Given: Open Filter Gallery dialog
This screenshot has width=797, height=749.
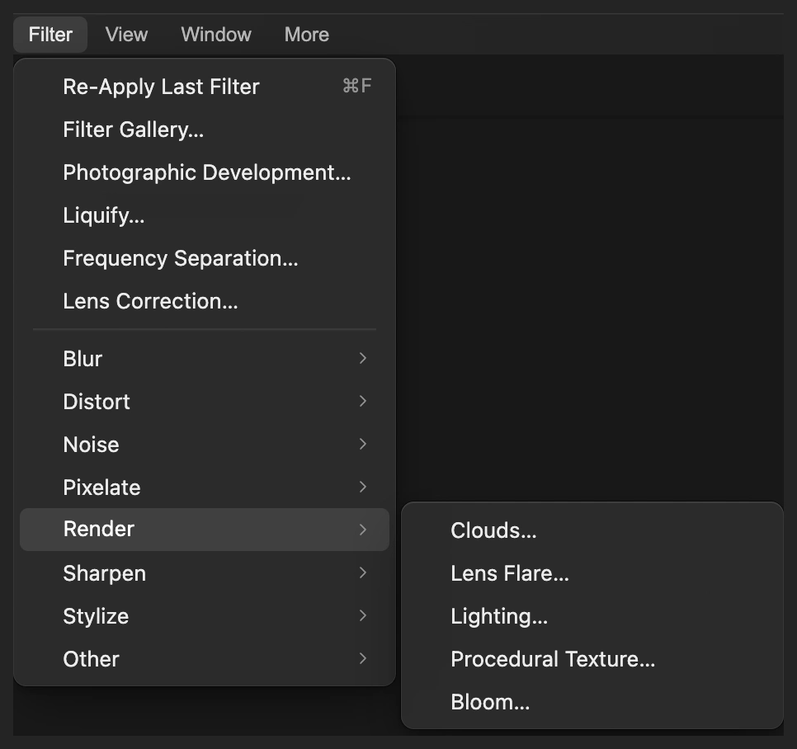Looking at the screenshot, I should 205,130.
